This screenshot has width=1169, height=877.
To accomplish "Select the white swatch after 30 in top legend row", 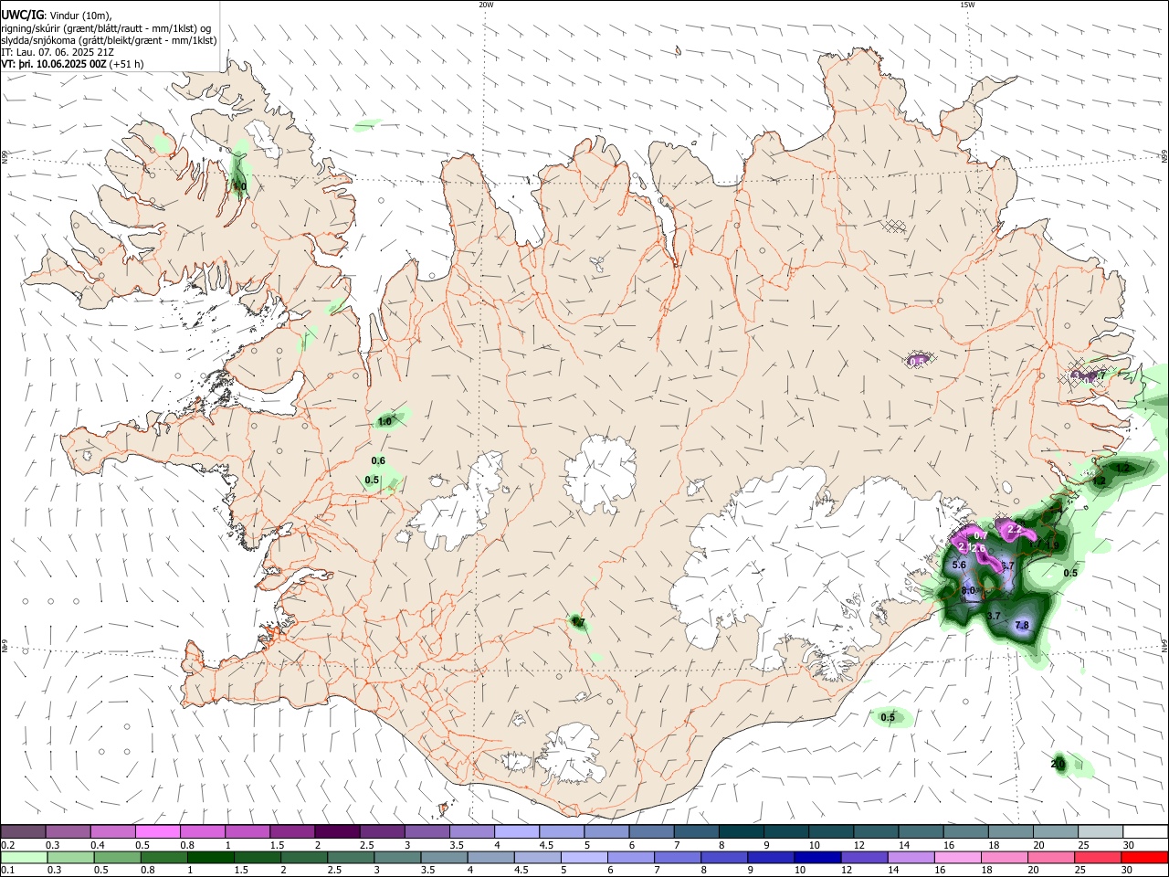I will (x=1145, y=831).
